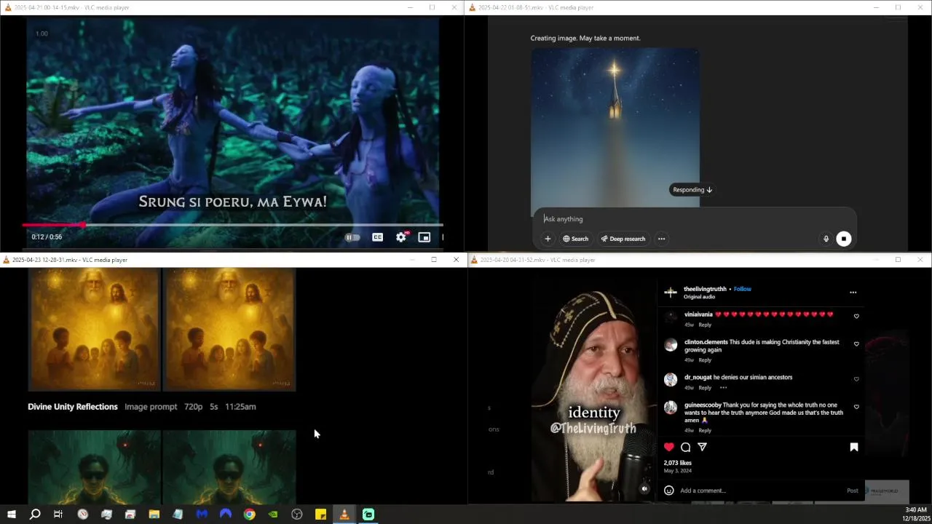This screenshot has width=932, height=524.
Task: Open Google Chrome from the taskbar
Action: coord(250,515)
